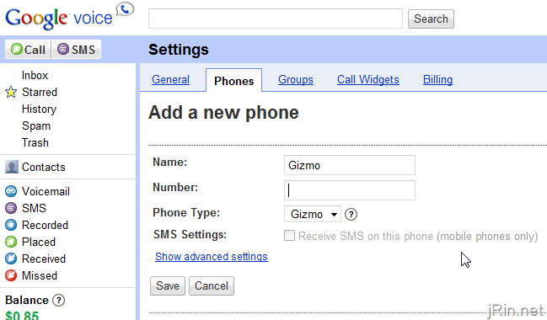
Task: Click the Number input field
Action: pyautogui.click(x=350, y=190)
